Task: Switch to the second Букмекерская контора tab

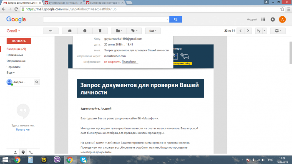Action: point(63,3)
